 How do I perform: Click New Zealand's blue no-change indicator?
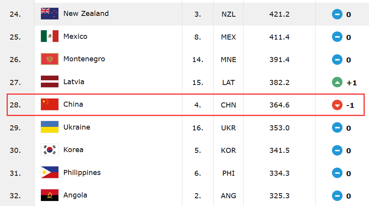(337, 15)
